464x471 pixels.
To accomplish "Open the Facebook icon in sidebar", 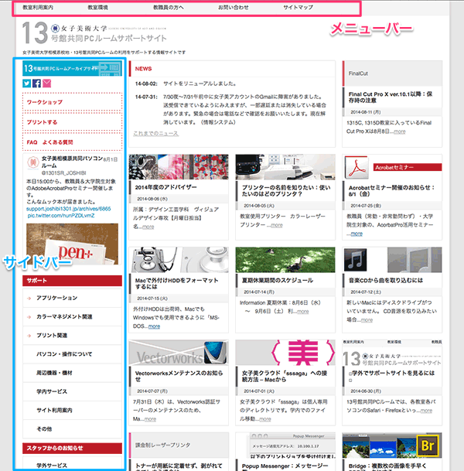I will pyautogui.click(x=36, y=84).
